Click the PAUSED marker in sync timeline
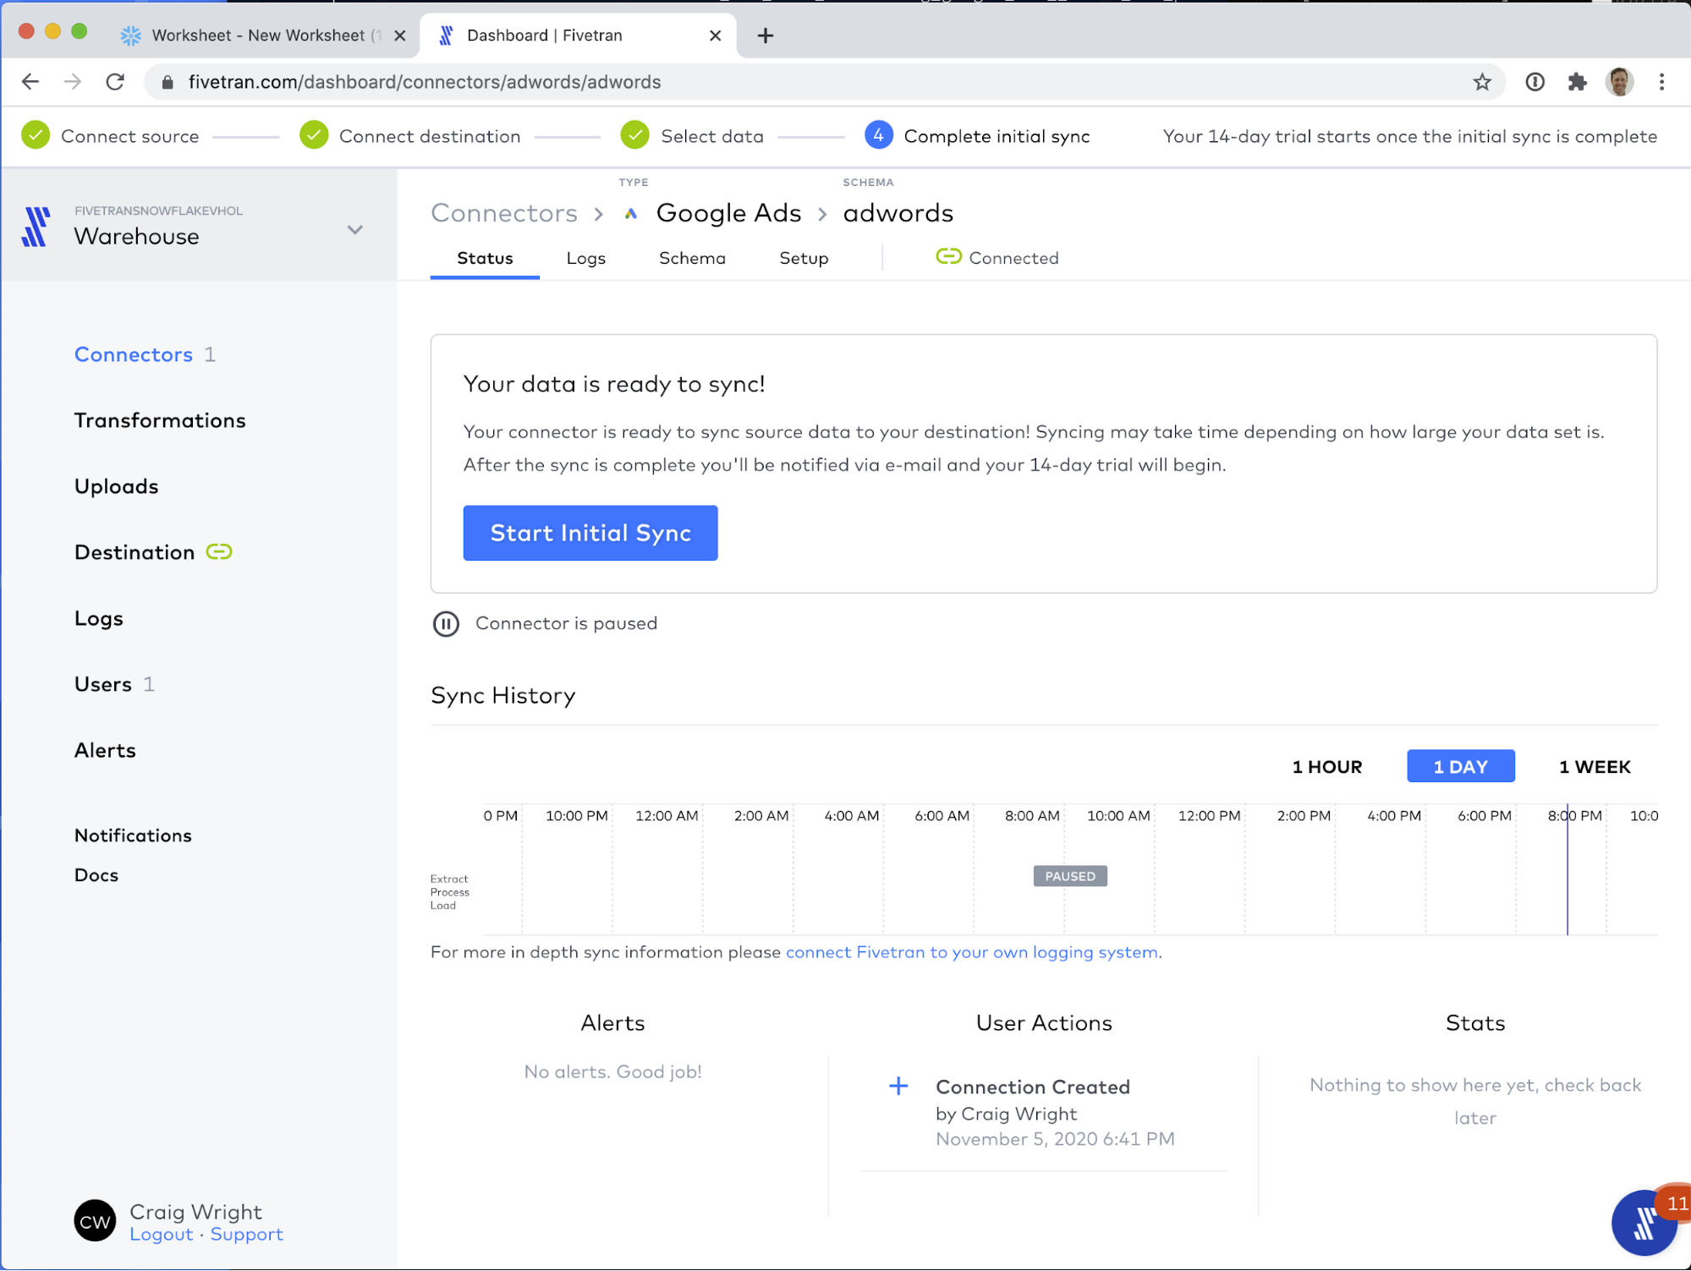1691x1271 pixels. 1070,876
